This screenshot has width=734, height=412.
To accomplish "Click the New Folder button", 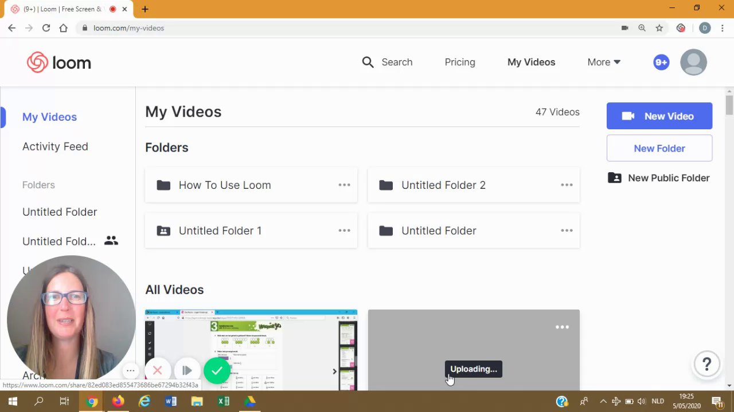I will 659,148.
